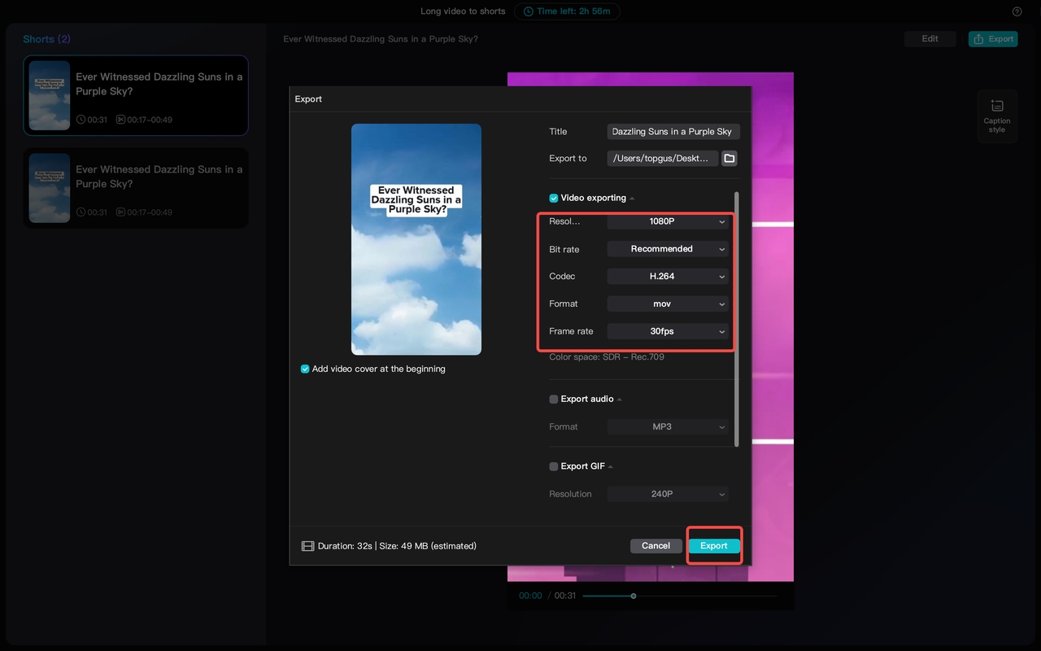1041x651 pixels.
Task: Click the "00:17-00:49" range on highlighted short
Action: click(150, 120)
